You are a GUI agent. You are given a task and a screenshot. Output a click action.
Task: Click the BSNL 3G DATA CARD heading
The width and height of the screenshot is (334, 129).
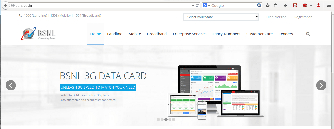(103, 76)
